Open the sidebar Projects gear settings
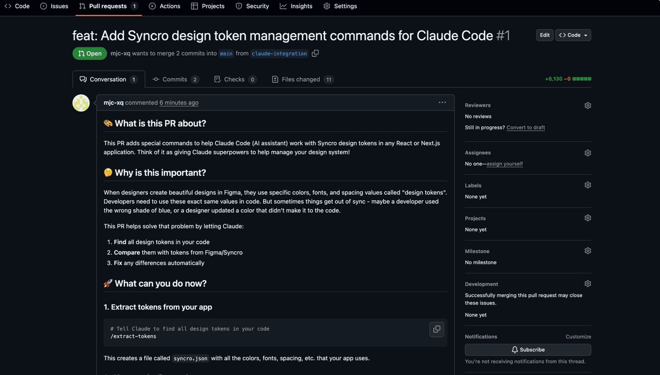Screen dimensions: 660x375 tap(587, 218)
